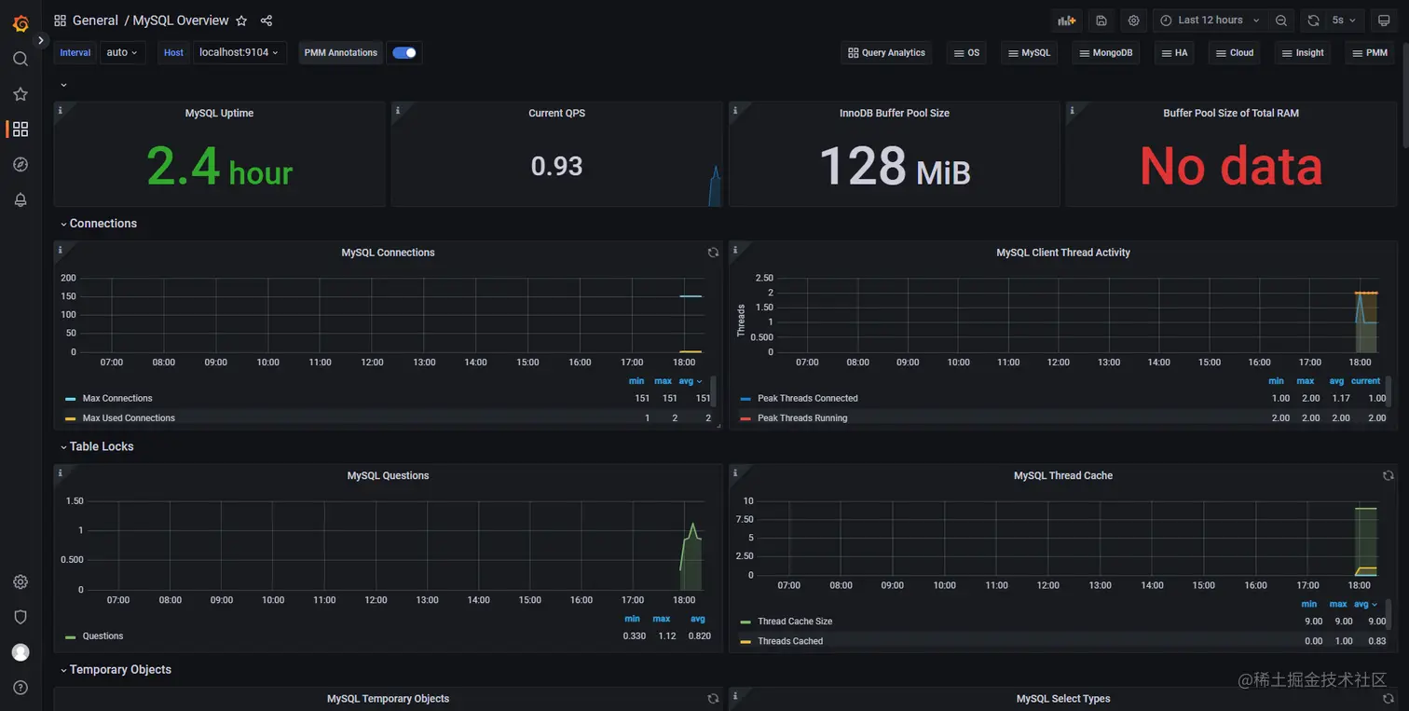Show info for MySQL Uptime panel

[61, 110]
